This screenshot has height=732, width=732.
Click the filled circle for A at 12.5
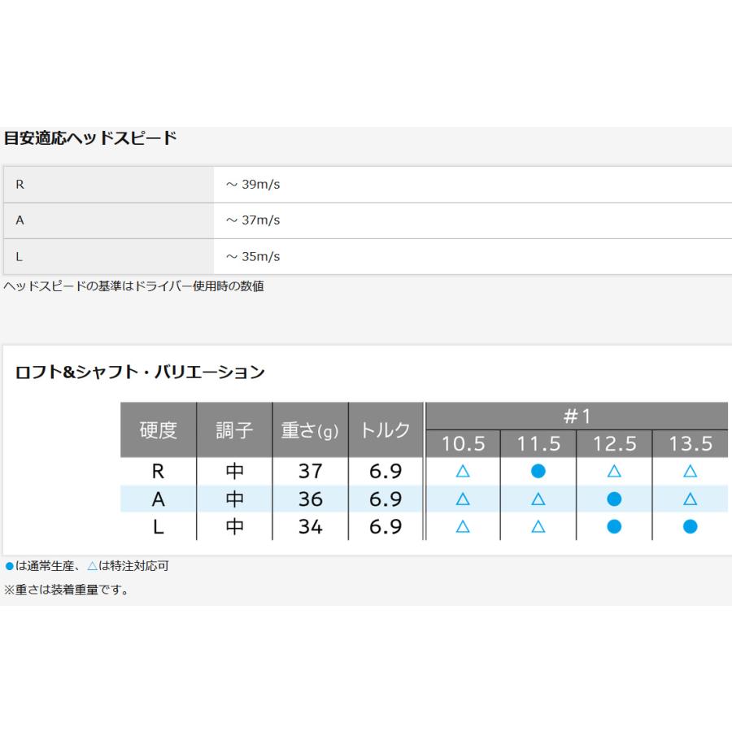click(614, 499)
